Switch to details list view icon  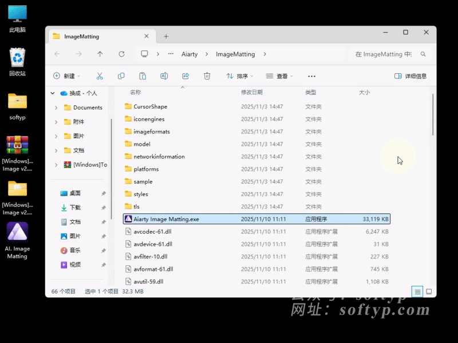[x=417, y=292]
